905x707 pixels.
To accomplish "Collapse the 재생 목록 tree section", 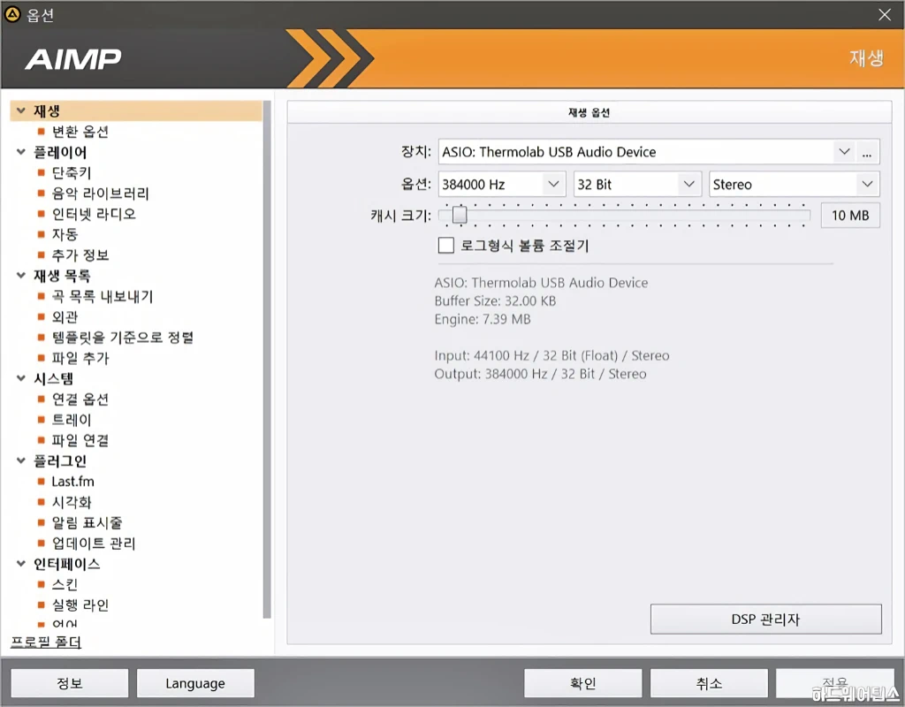I will click(21, 276).
